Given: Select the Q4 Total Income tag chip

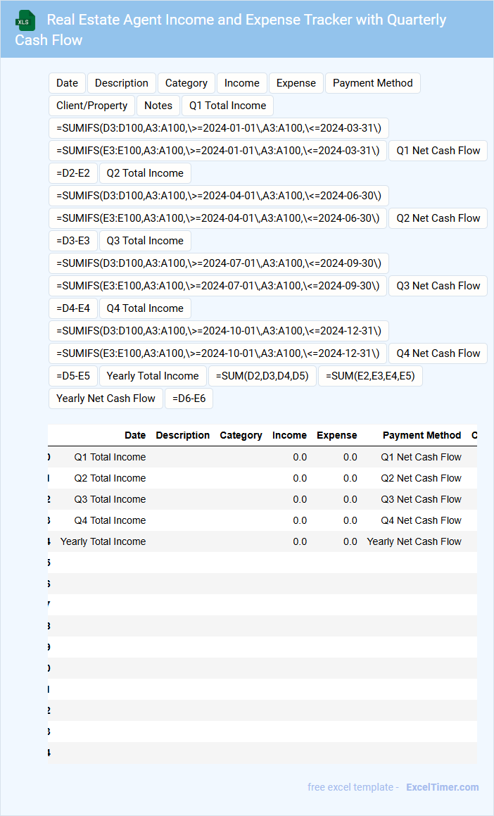Looking at the screenshot, I should [145, 308].
